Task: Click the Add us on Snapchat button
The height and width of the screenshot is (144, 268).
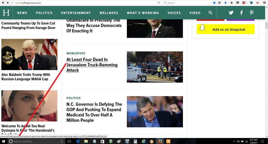Action: pyautogui.click(x=225, y=29)
